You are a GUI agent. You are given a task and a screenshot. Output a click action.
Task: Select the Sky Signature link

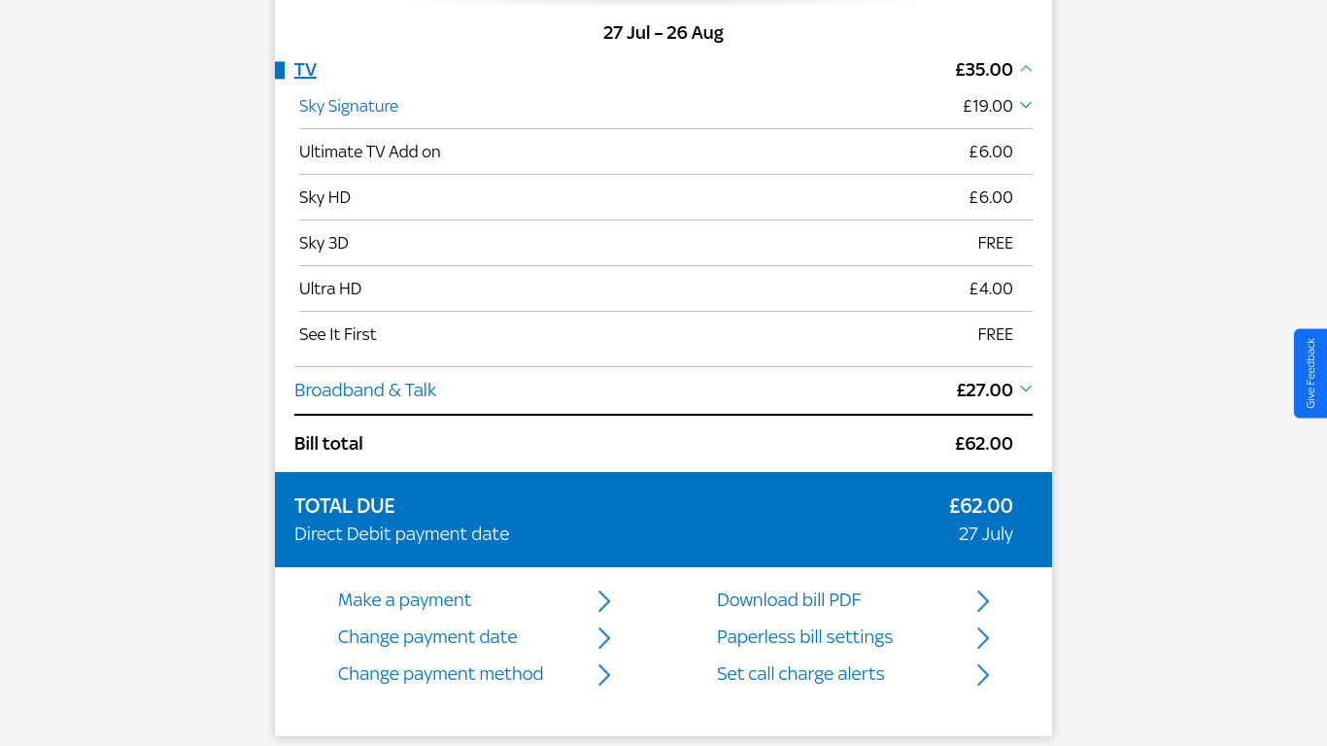tap(348, 106)
